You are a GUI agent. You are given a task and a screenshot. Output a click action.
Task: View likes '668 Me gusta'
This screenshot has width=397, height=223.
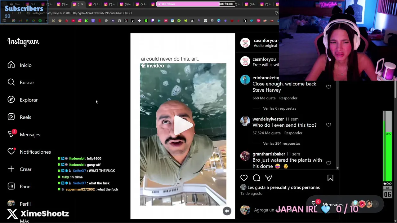coord(264,98)
